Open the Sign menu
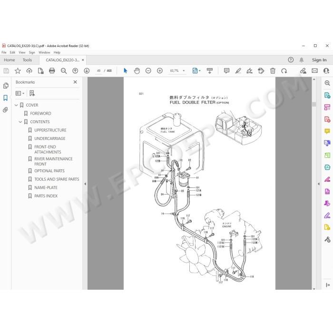 [x=32, y=52]
